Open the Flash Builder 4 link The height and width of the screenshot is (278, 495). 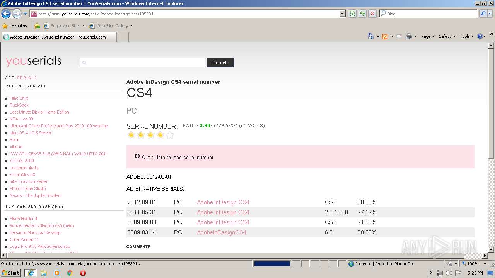[x=24, y=219]
